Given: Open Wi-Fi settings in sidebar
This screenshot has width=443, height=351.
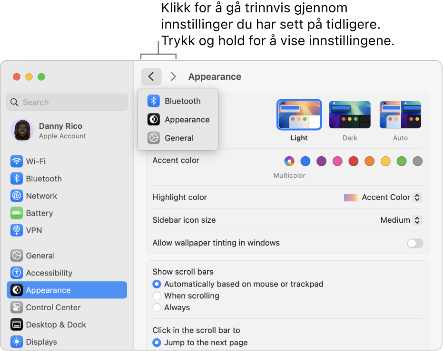Looking at the screenshot, I should [x=67, y=161].
